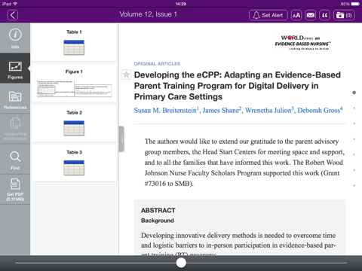Open author Wrenetha Julion link

click(269, 110)
